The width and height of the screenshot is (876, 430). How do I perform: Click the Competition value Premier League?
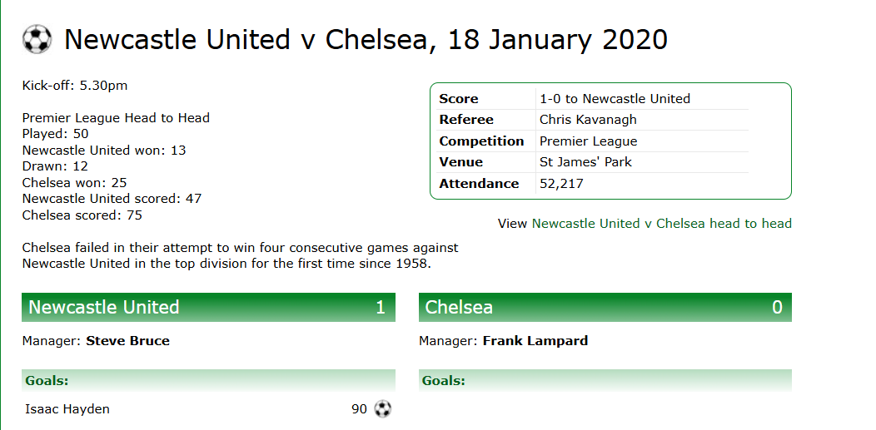[588, 141]
